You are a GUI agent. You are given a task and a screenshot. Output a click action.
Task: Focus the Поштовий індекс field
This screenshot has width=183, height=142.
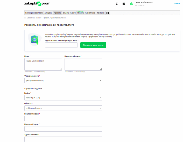(63, 119)
